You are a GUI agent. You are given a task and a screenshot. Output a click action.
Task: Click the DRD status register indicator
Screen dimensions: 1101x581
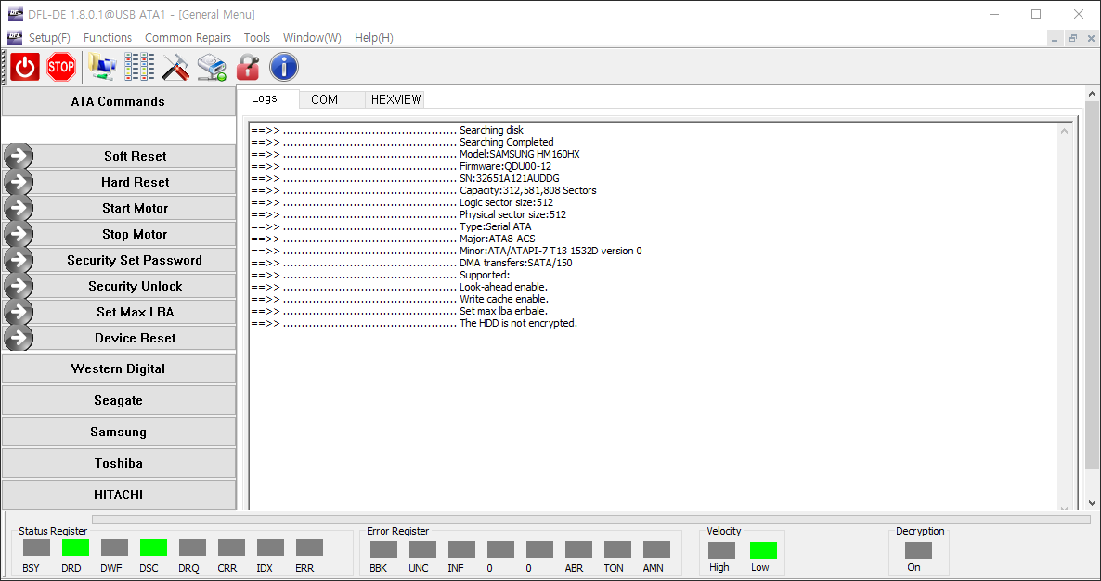(x=76, y=548)
